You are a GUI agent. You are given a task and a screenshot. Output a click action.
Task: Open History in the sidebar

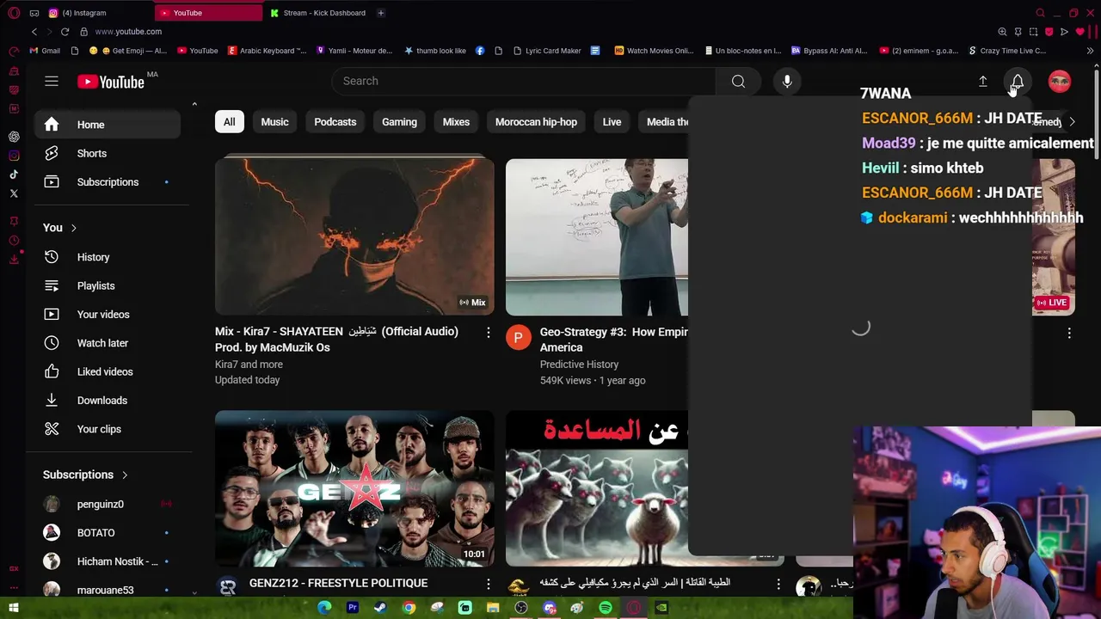point(108,257)
